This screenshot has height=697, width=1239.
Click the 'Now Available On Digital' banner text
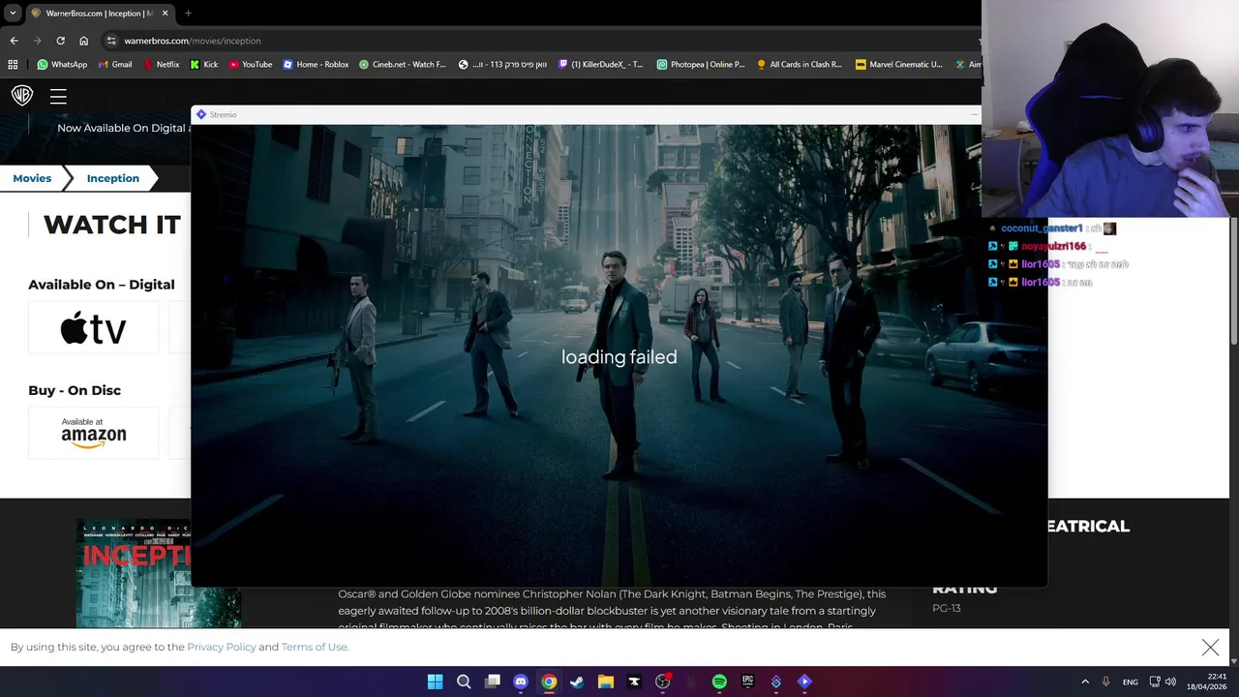click(x=123, y=128)
